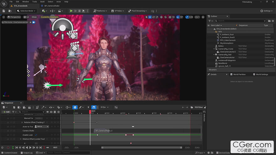
Task: Open the Settings menu in the toolbar
Action: (266, 11)
